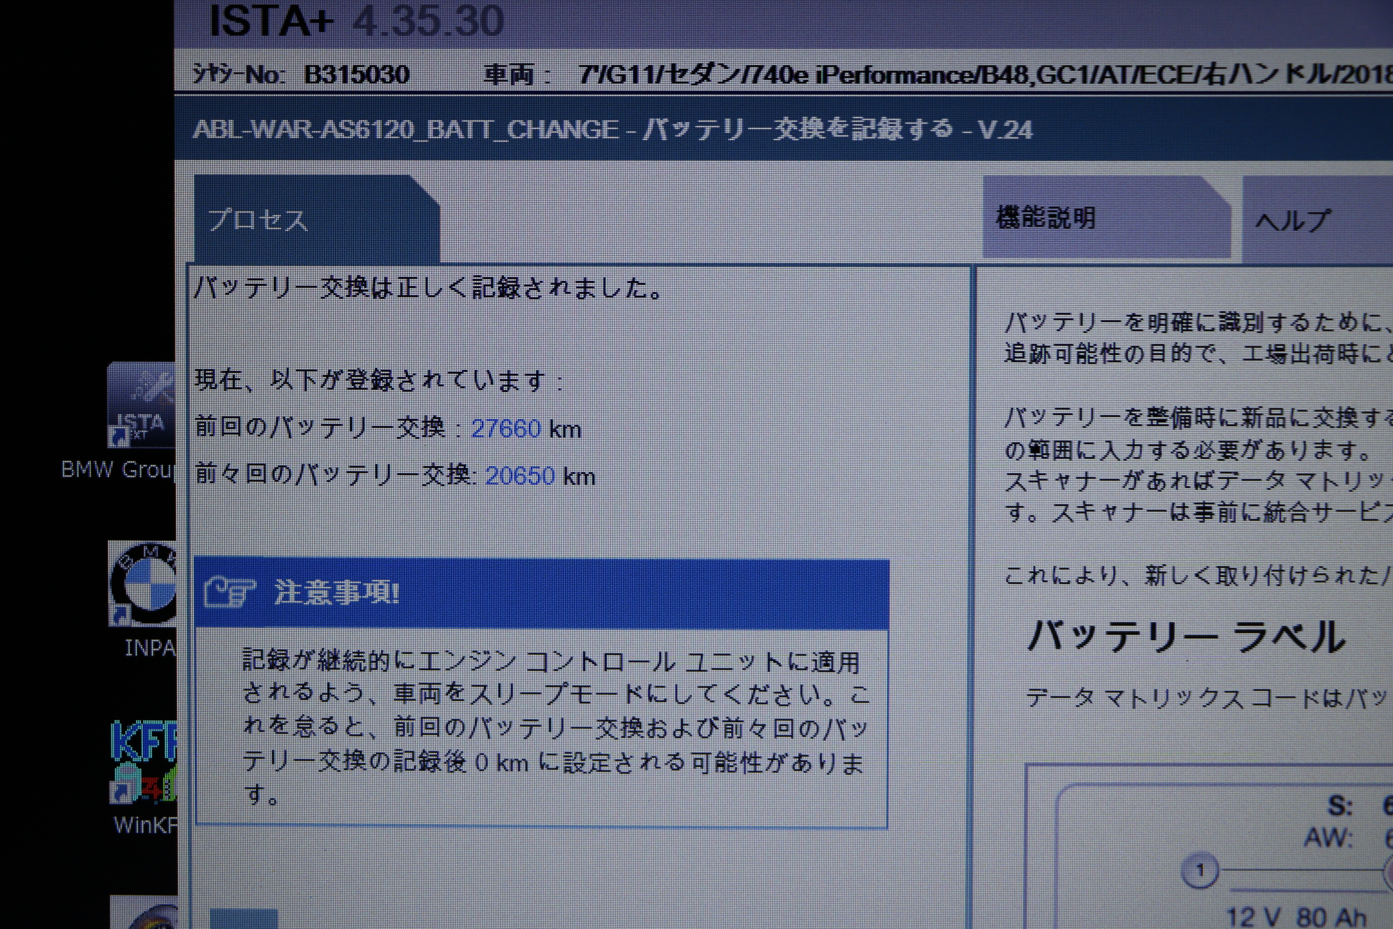Select the ヘルプ tab
The image size is (1393, 929).
[x=1318, y=220]
